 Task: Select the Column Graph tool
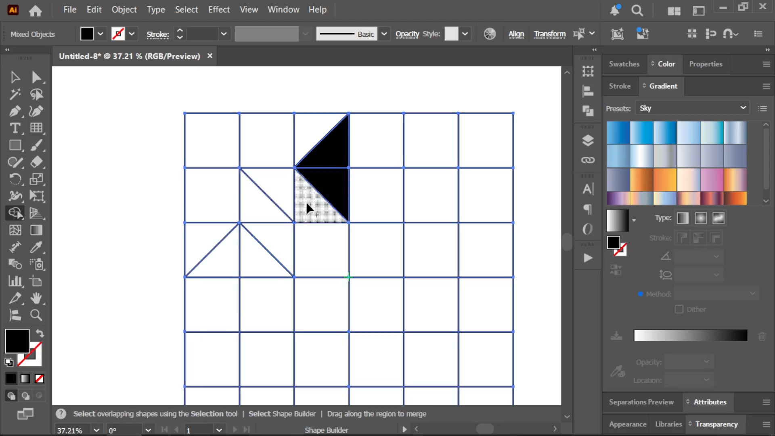15,281
